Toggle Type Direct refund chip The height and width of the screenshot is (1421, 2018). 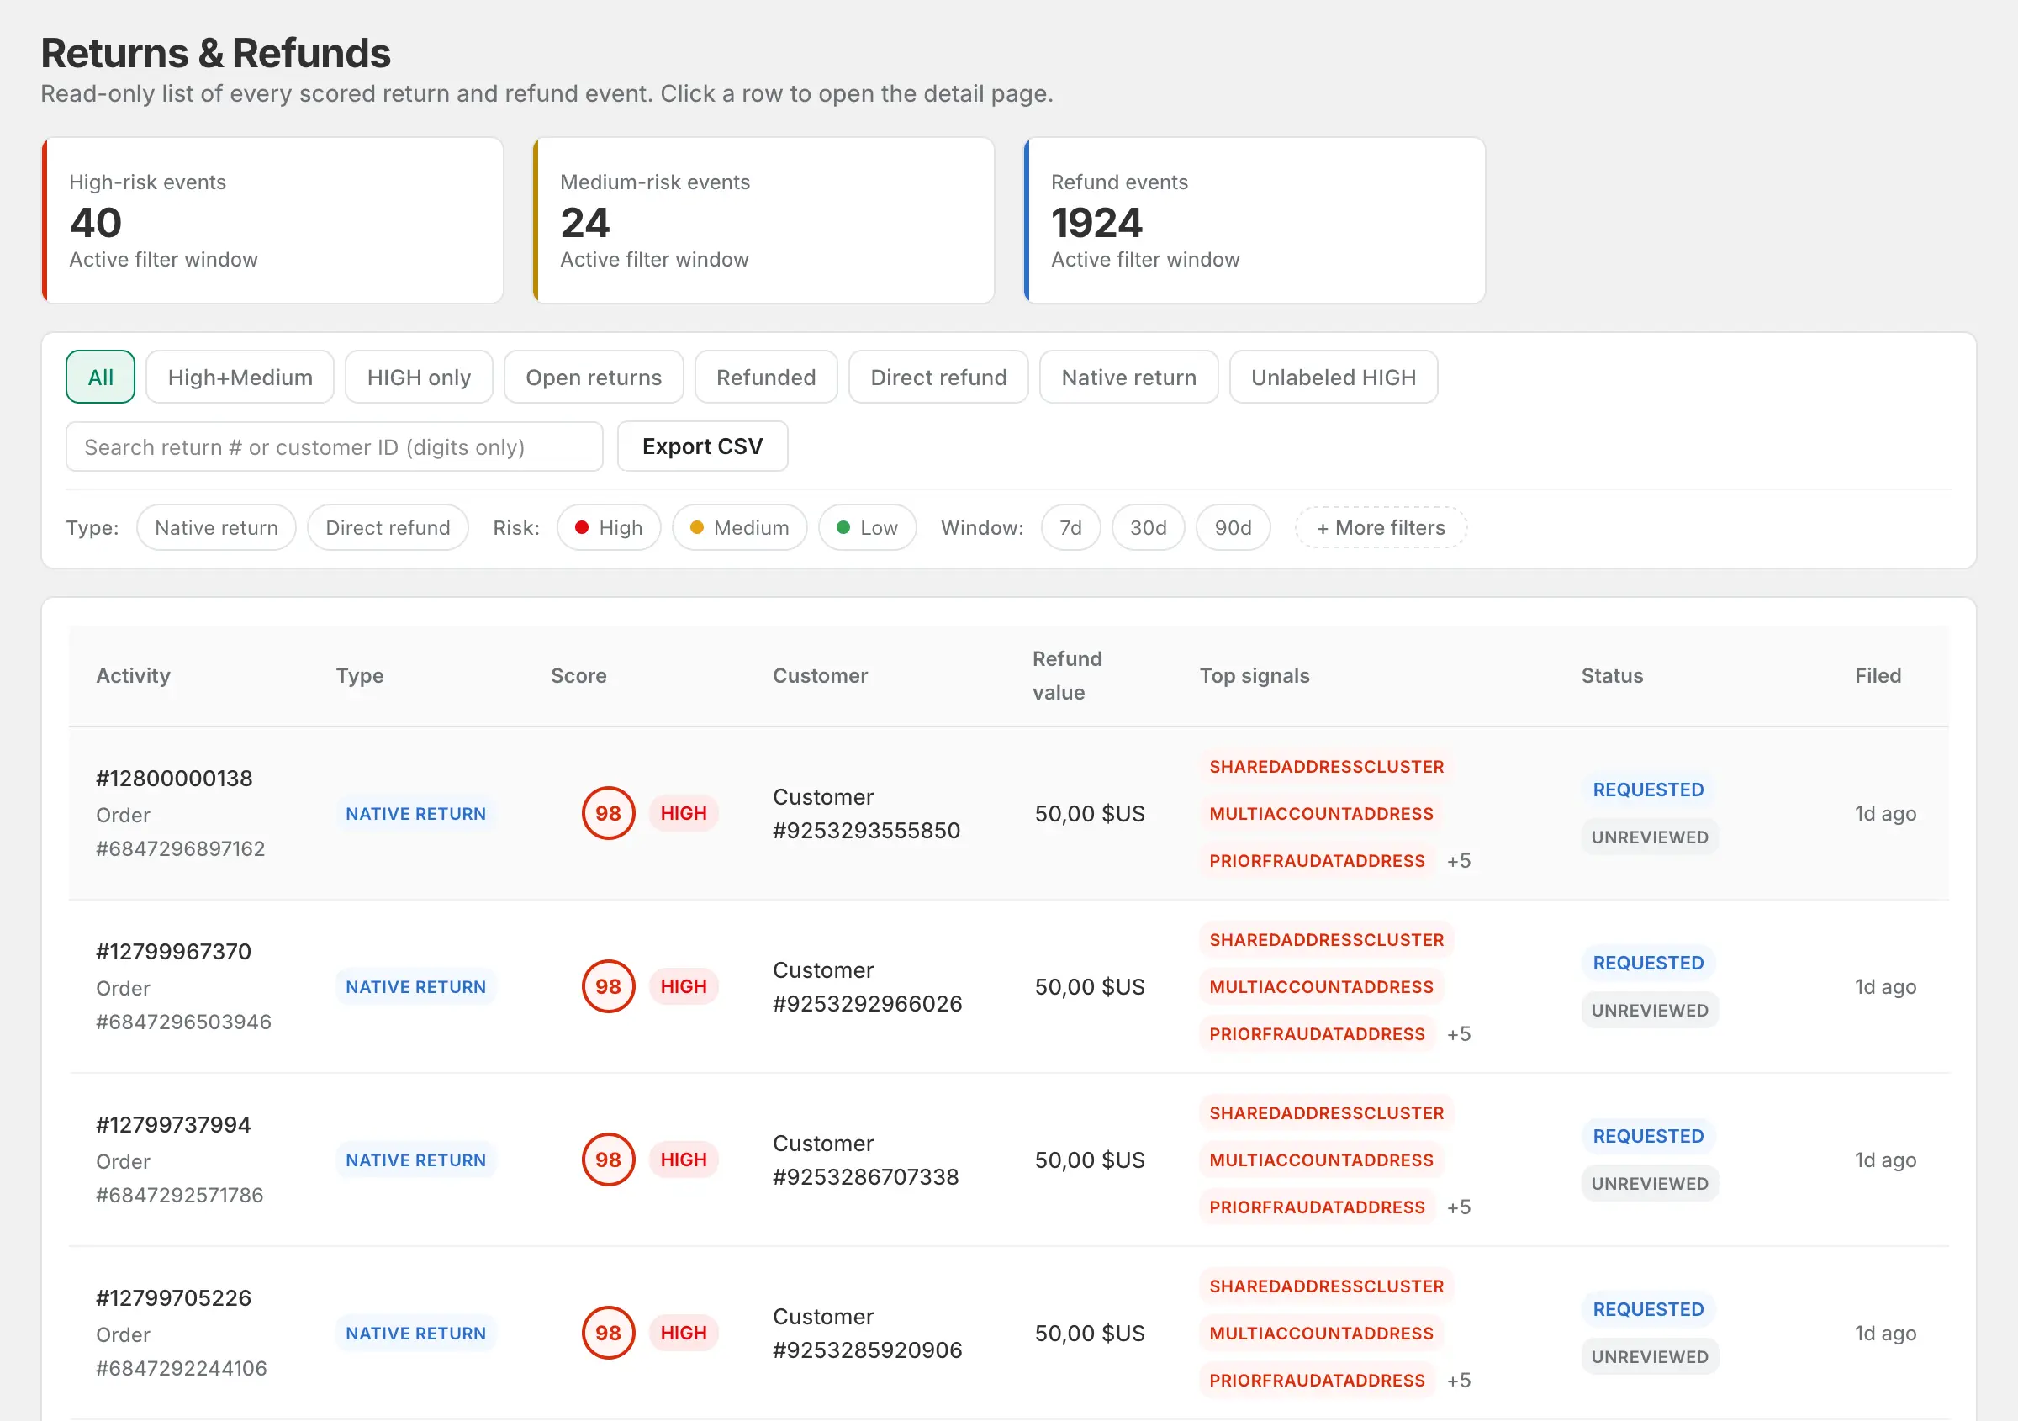tap(388, 527)
